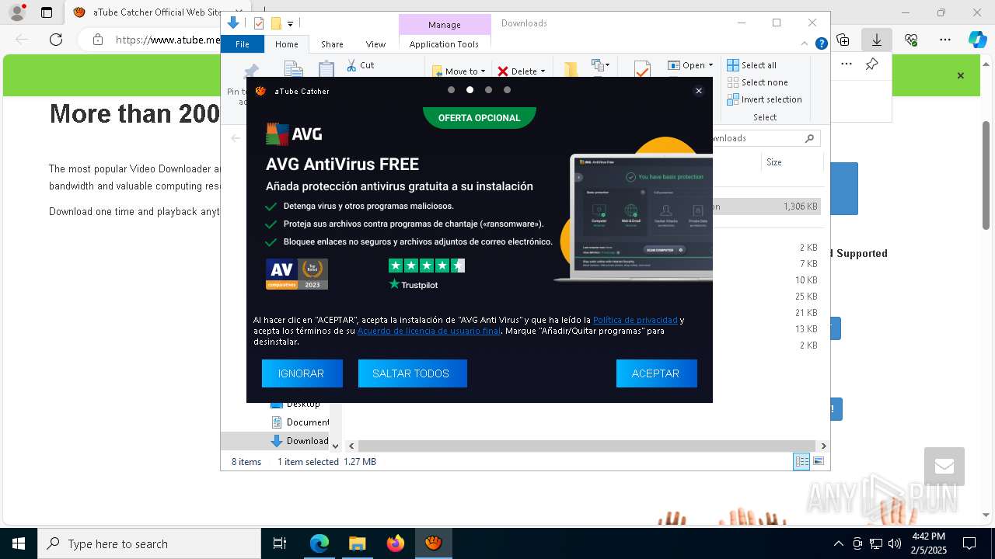Click the Properties checkmark icon in quick access

[259, 23]
